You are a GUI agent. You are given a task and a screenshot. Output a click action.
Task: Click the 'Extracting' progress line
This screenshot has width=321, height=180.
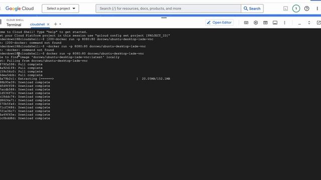coord(85,79)
